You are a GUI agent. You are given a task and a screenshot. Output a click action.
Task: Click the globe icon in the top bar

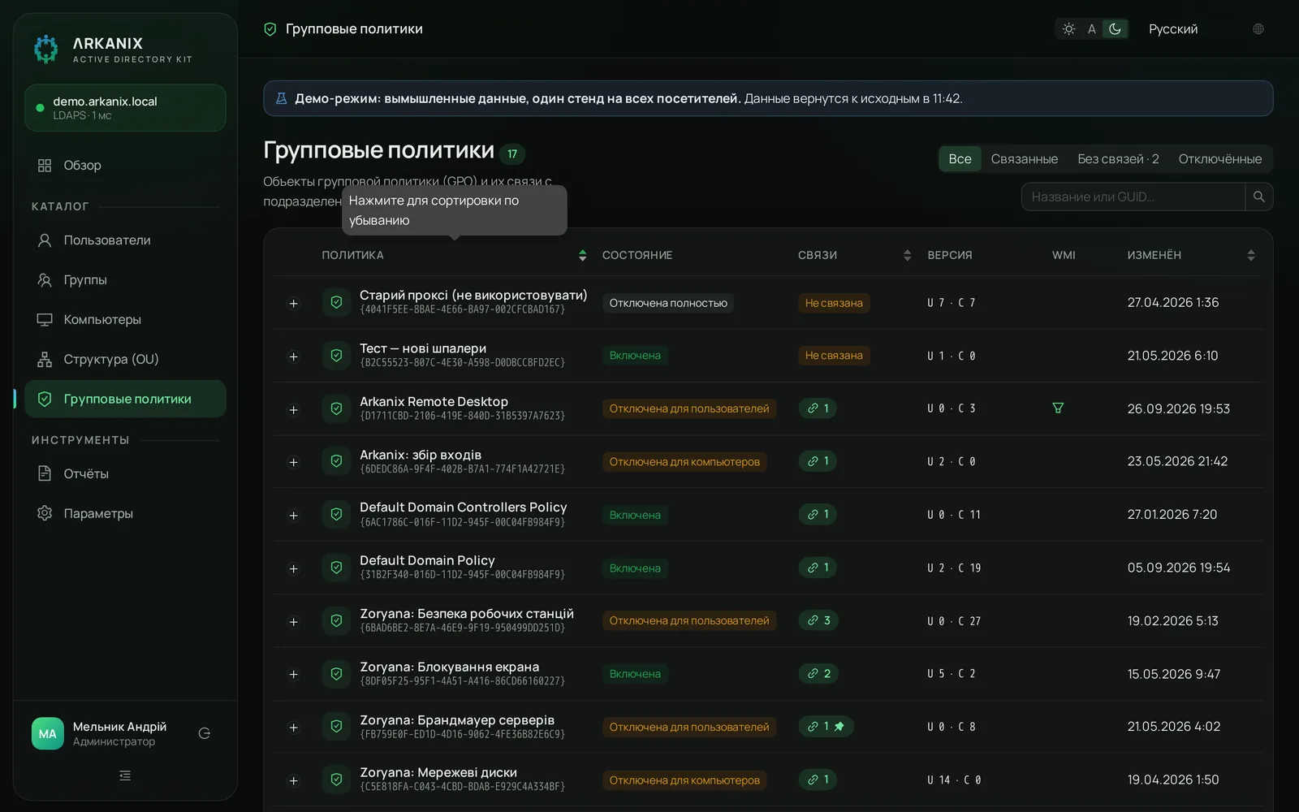pyautogui.click(x=1258, y=29)
